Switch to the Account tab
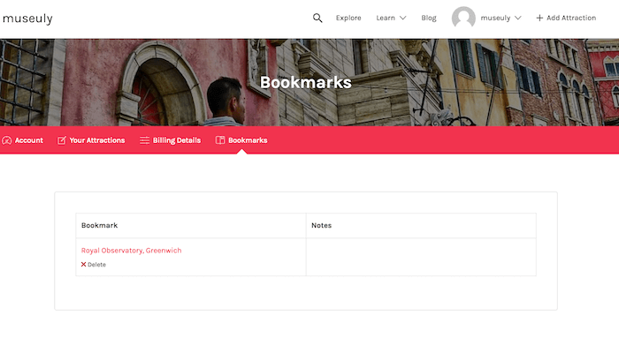The image size is (619, 338). click(x=22, y=140)
